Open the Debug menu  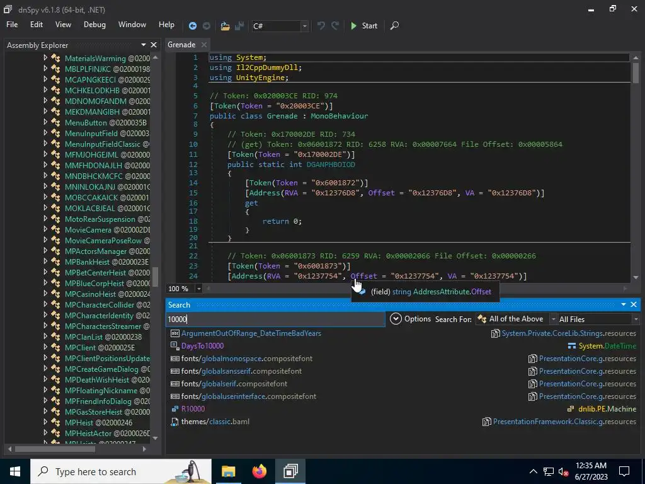(94, 25)
